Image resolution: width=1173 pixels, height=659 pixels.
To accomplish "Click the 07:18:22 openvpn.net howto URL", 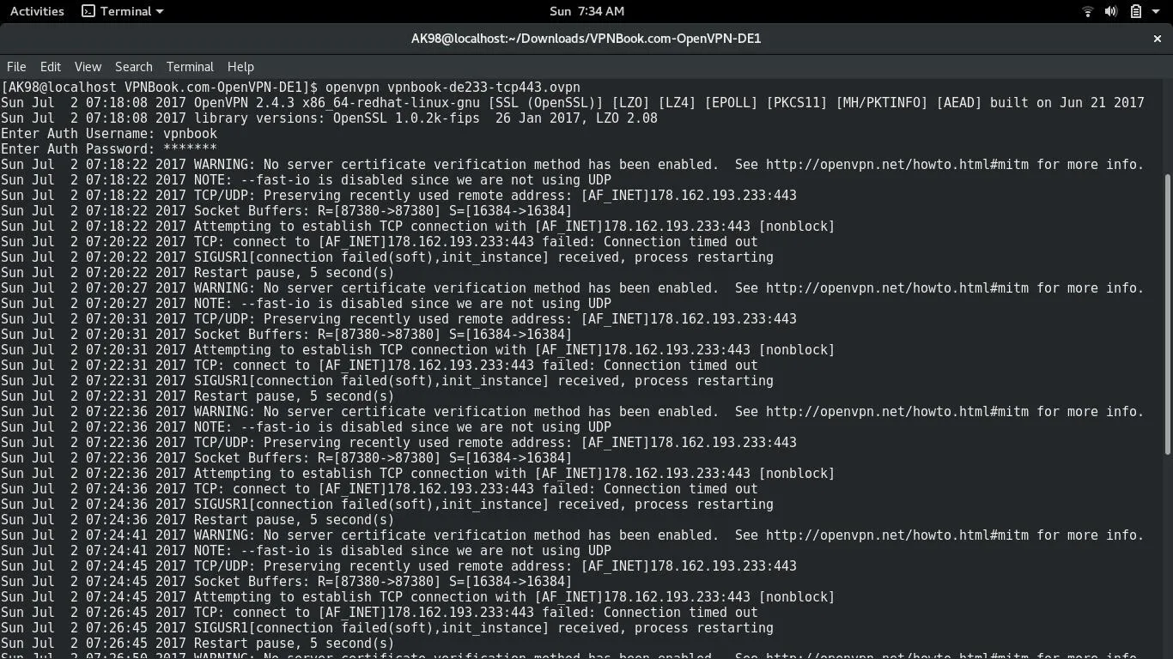I will 896,165.
